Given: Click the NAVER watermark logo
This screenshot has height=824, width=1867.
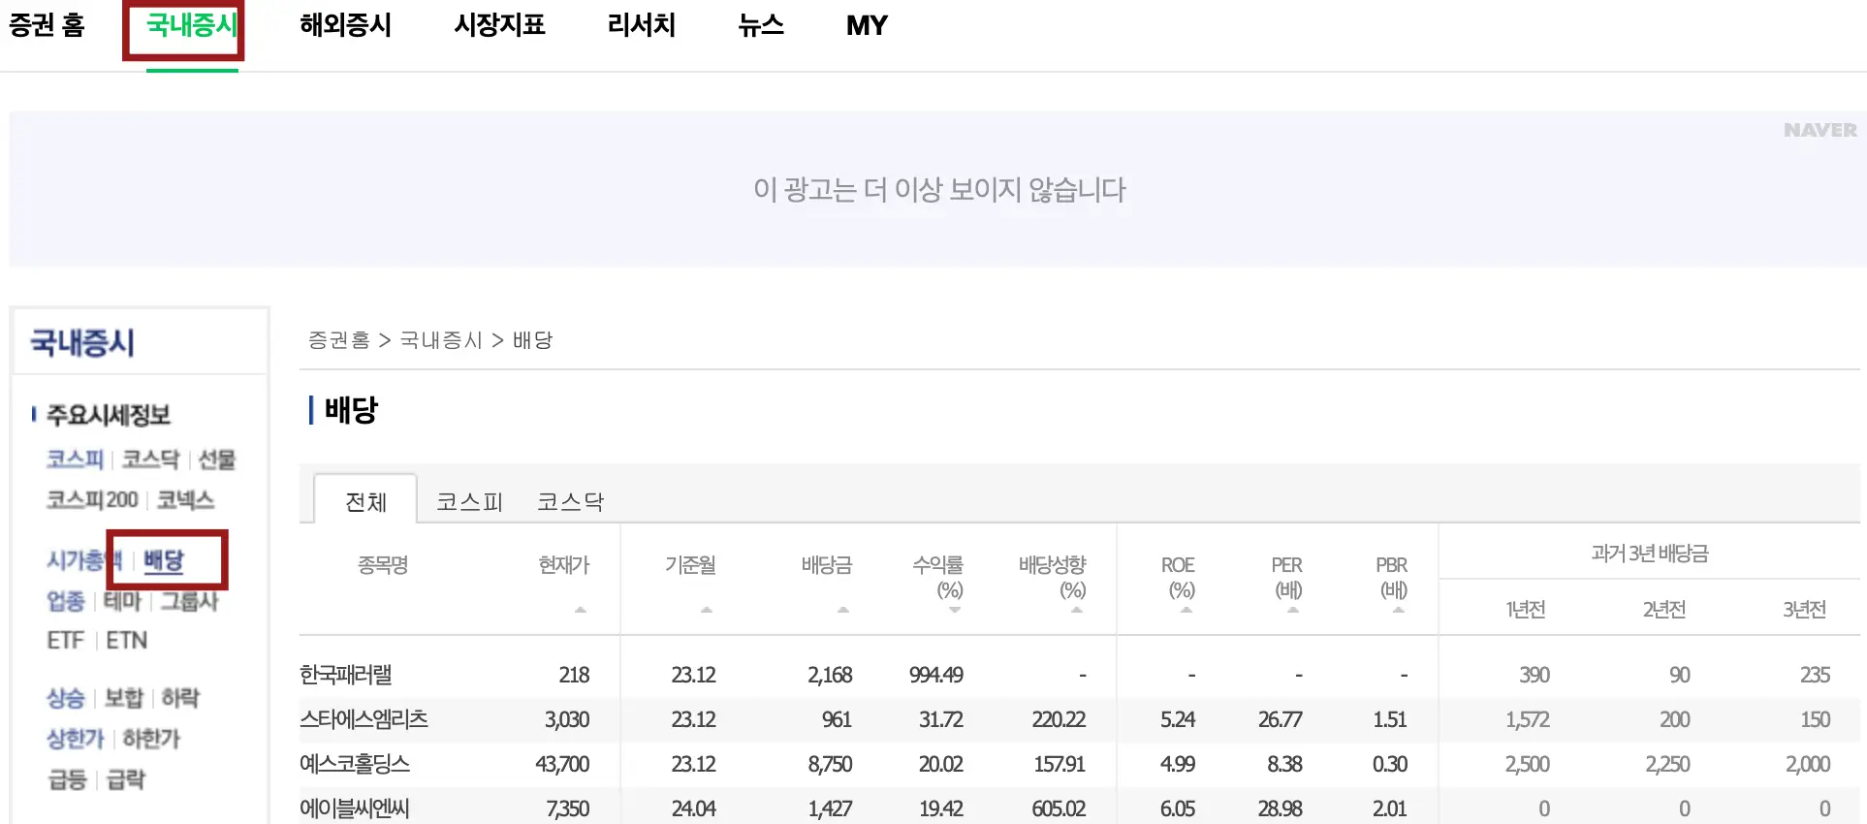Looking at the screenshot, I should tap(1821, 129).
